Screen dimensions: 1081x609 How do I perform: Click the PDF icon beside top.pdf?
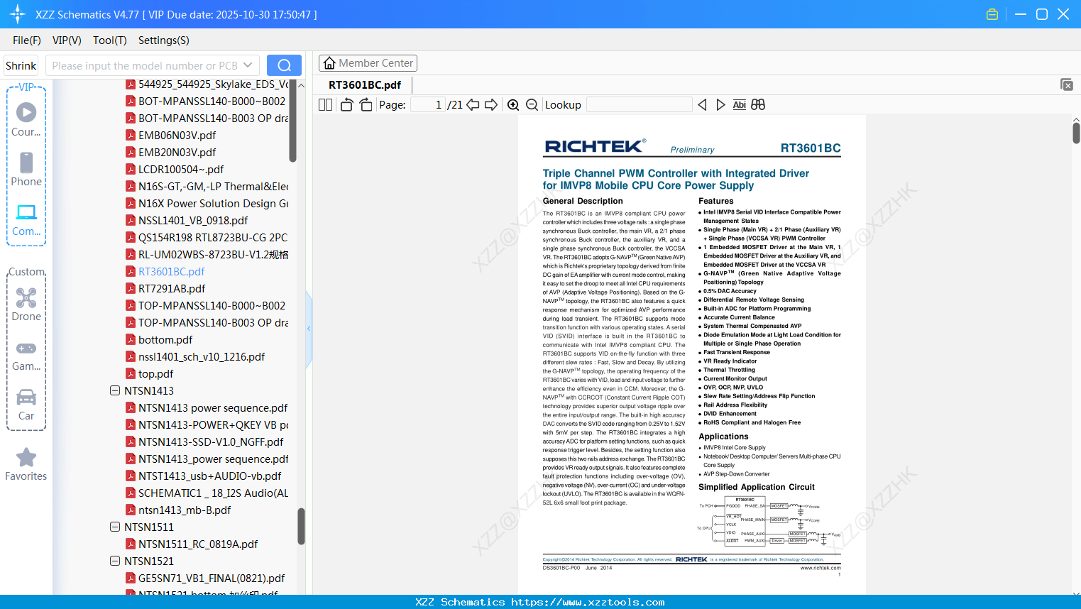click(131, 373)
